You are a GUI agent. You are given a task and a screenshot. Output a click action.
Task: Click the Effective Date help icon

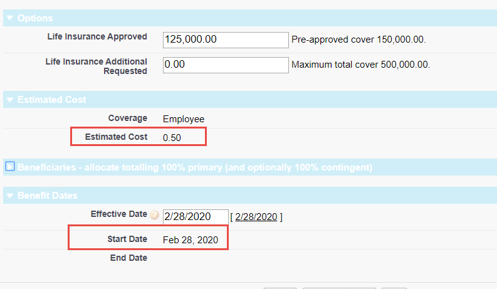[x=154, y=214]
